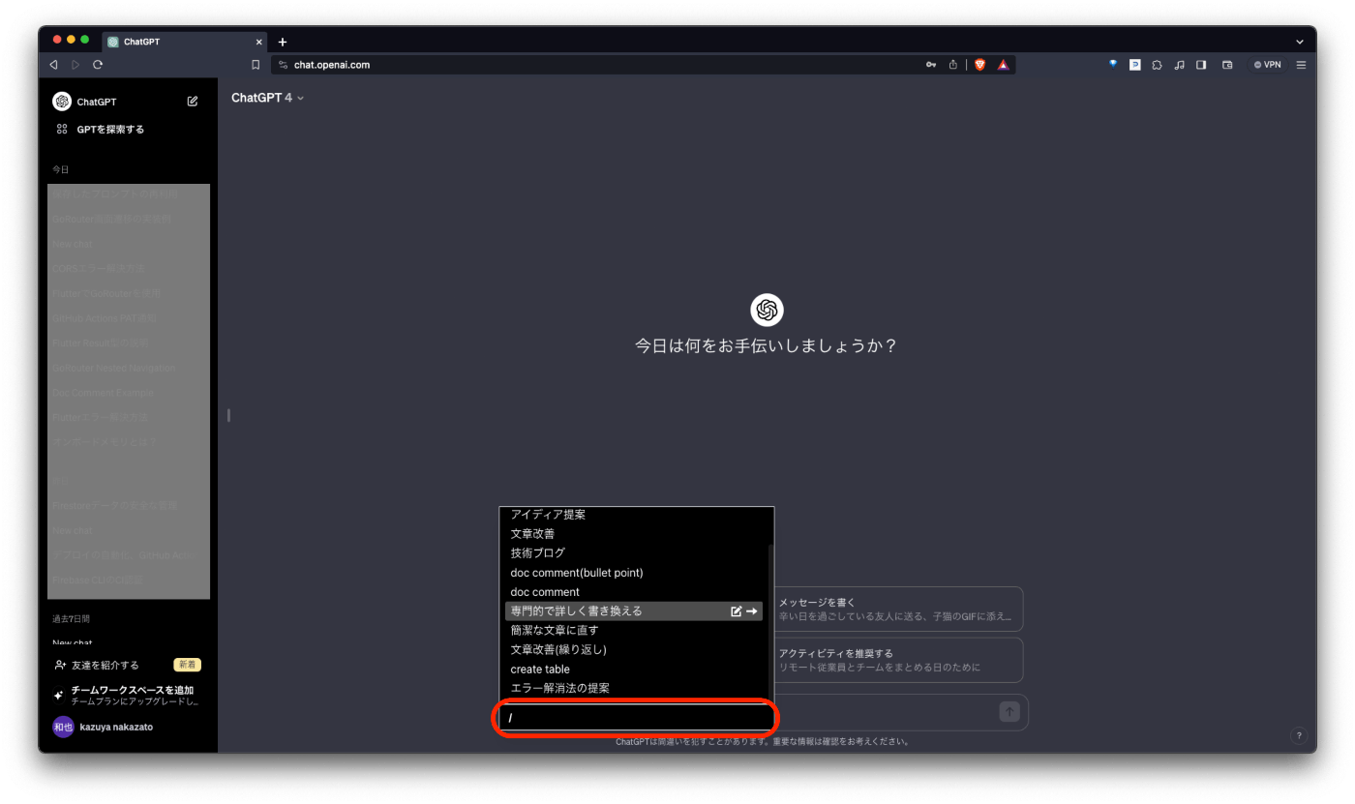Click the edit icon on 専門的で詳しく書き換える
Screen dimensions: 1355x804
737,610
